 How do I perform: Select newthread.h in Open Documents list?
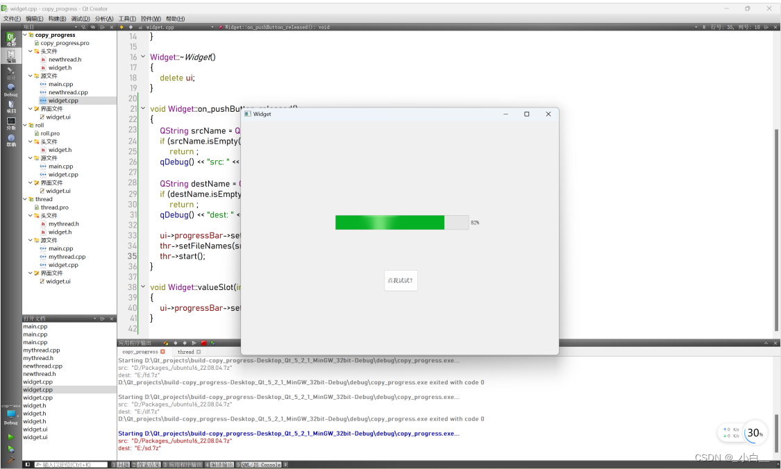coord(40,374)
